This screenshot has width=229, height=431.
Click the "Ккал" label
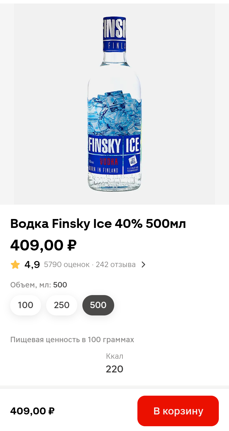114,356
